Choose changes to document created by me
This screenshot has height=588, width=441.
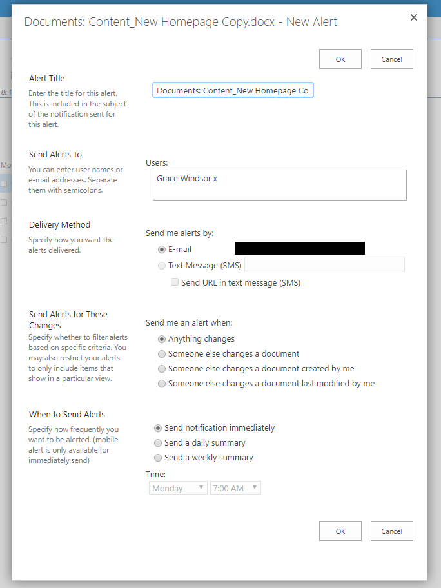[162, 369]
